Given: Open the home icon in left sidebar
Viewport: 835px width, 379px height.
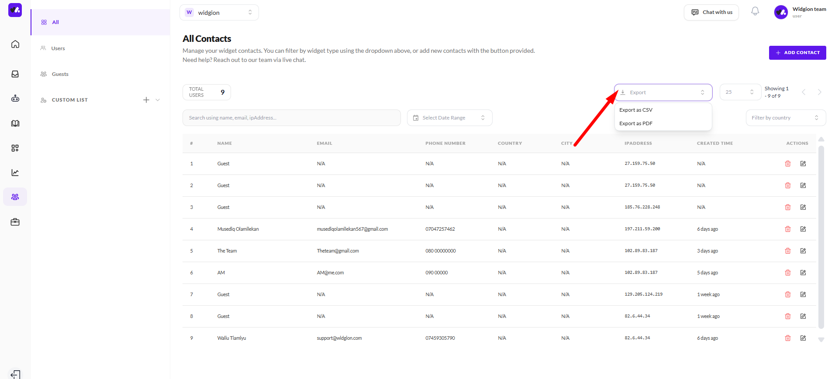Looking at the screenshot, I should click(x=15, y=44).
